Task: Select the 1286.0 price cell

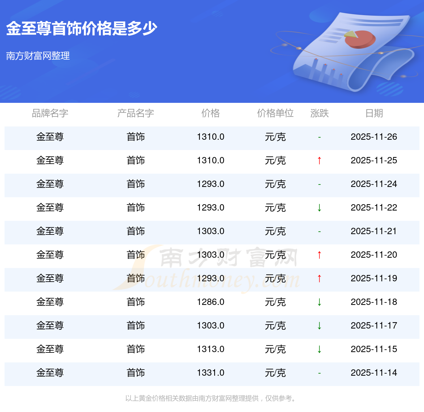Action: 210,302
